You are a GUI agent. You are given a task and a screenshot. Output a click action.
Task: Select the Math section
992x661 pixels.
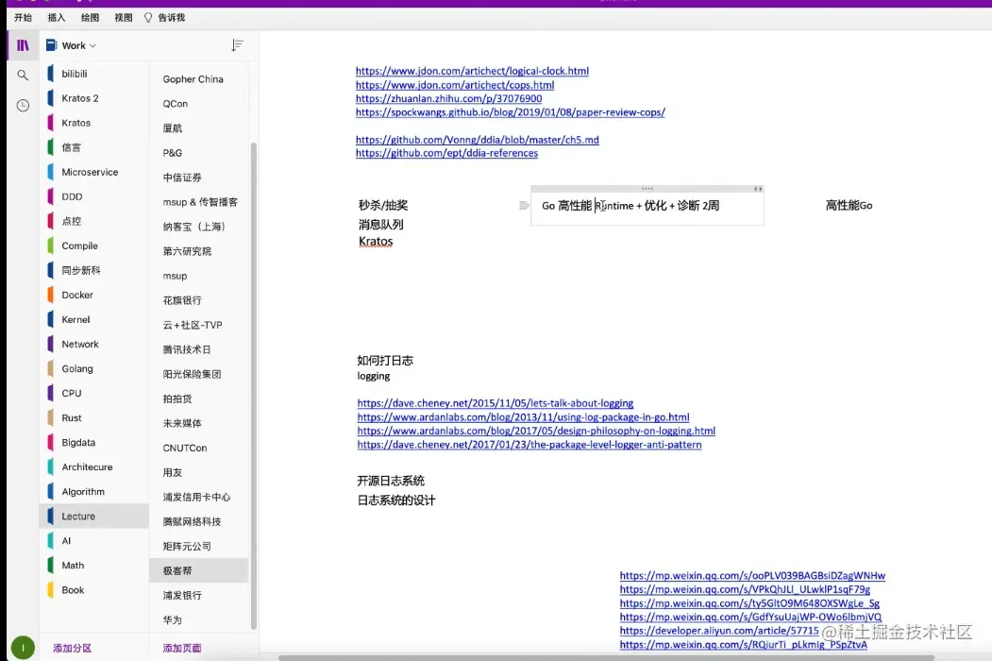(93, 566)
